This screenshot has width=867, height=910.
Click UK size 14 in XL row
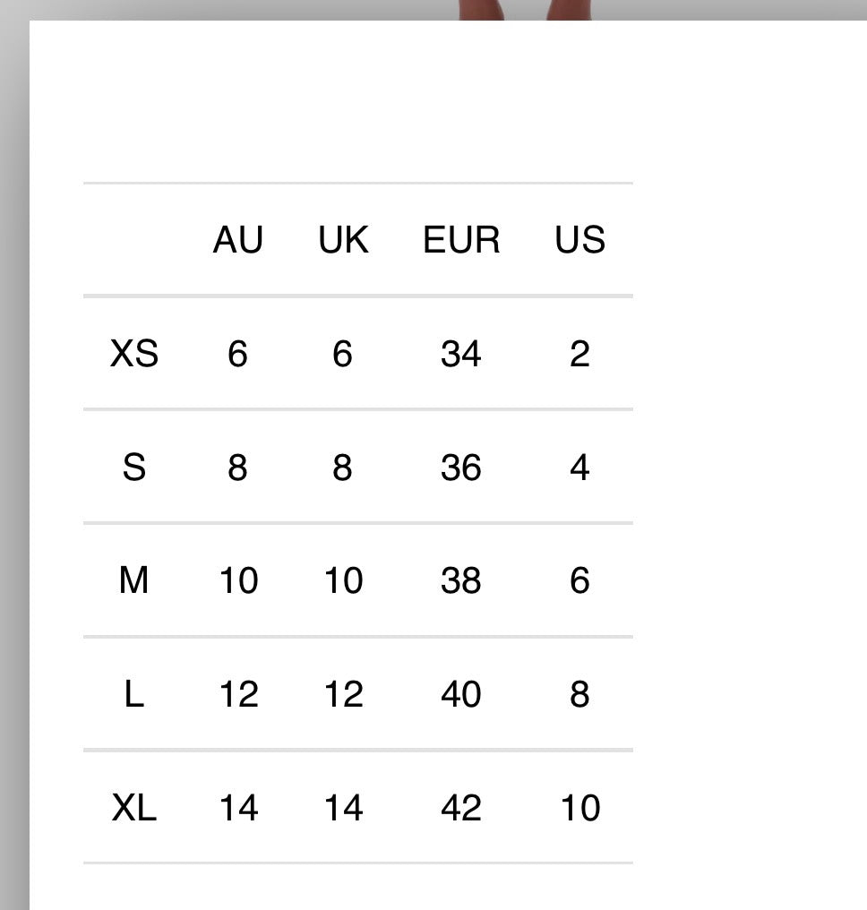(x=344, y=807)
